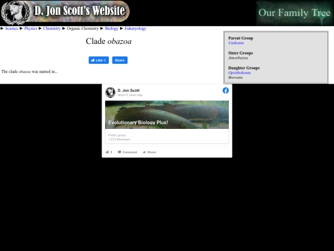Open the Our Family Tree banner
Image resolution: width=334 pixels, height=251 pixels.
pos(294,13)
